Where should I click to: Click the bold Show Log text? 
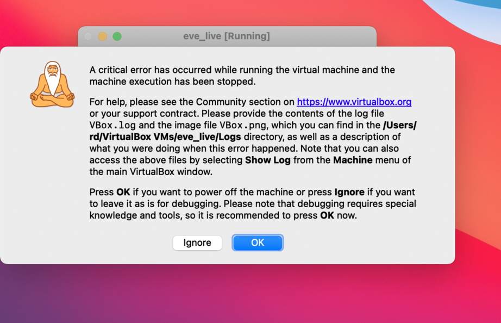tap(268, 160)
